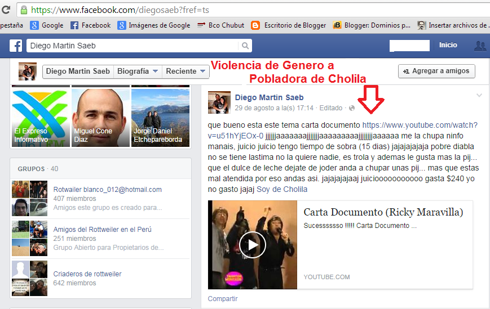490x309 pixels.
Task: Click the YOUTUBE.COM source label
Action: 326,277
